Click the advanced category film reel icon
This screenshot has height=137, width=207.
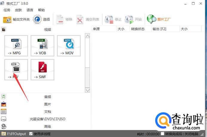[x=4, y=126]
